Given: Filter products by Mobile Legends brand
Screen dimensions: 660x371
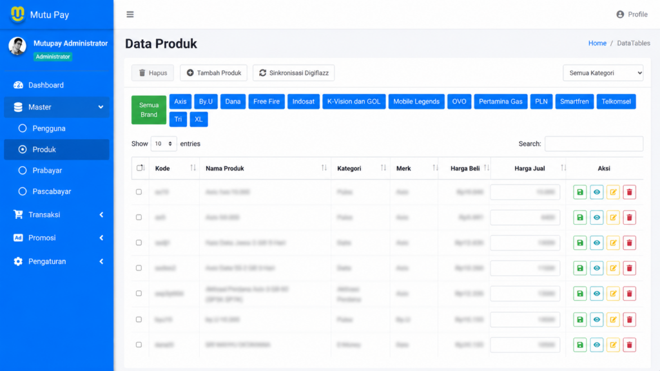Looking at the screenshot, I should point(416,101).
